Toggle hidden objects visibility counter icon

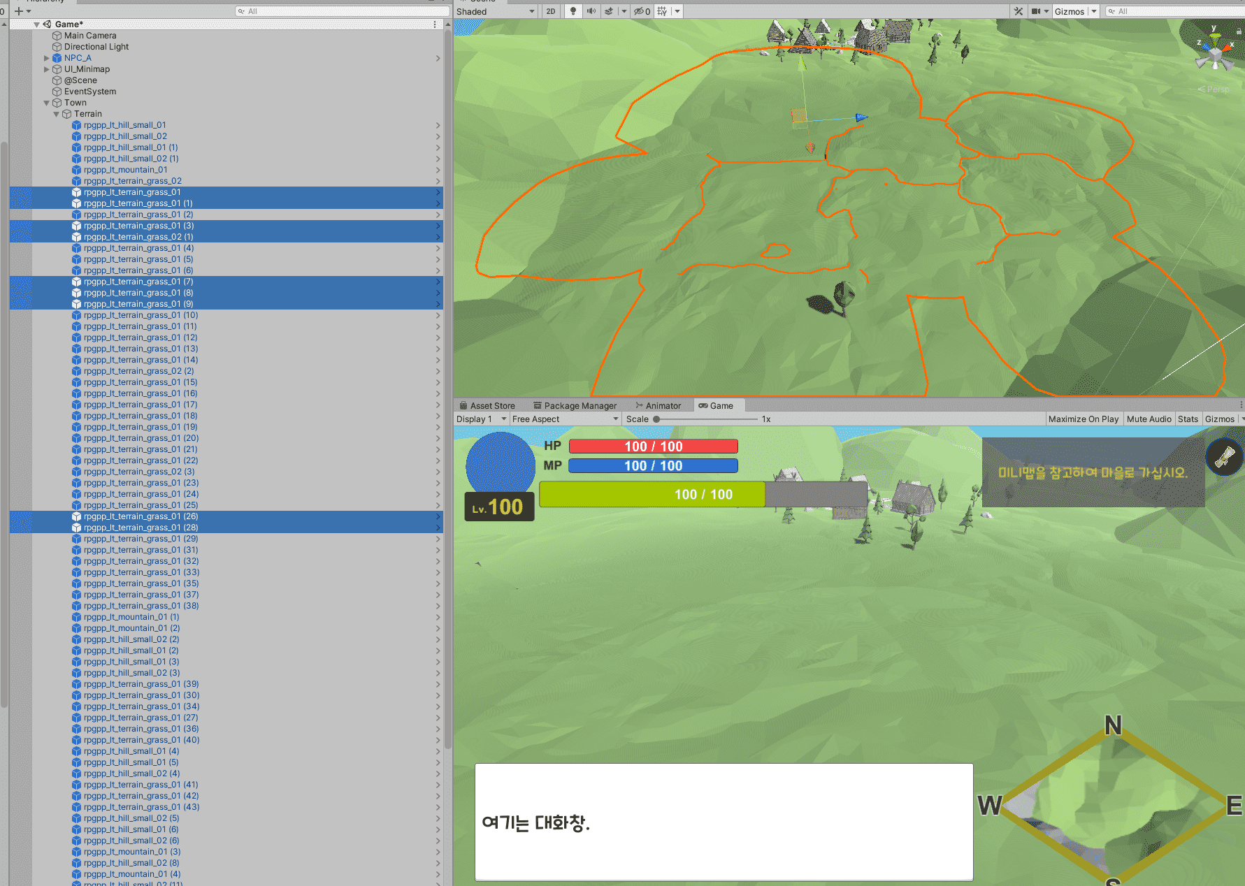(x=642, y=11)
